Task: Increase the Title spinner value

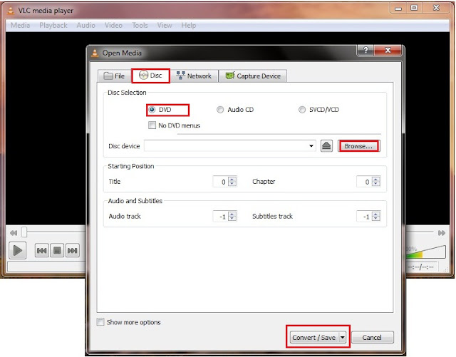Action: [x=232, y=179]
